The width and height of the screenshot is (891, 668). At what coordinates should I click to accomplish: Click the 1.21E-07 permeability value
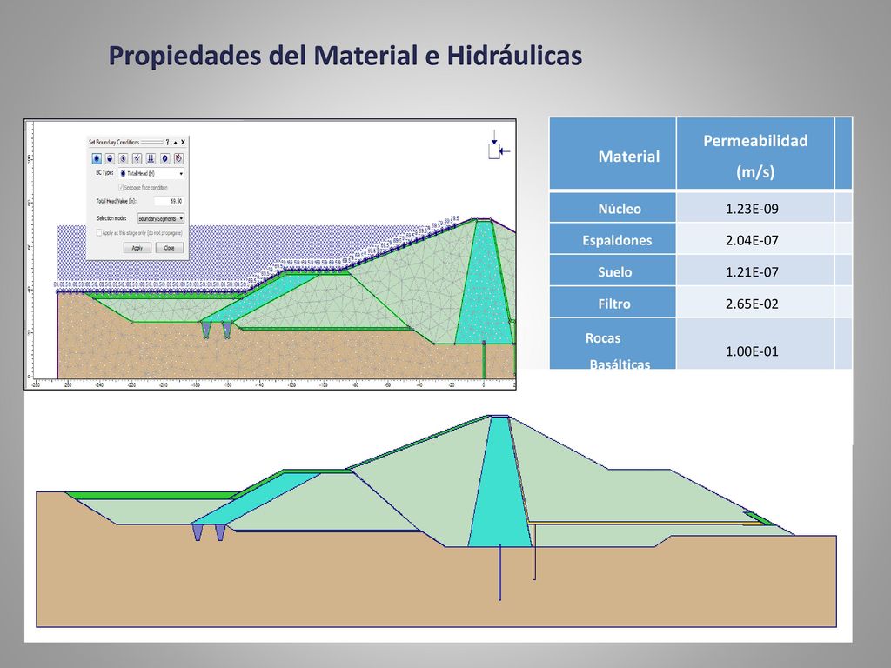(x=752, y=272)
